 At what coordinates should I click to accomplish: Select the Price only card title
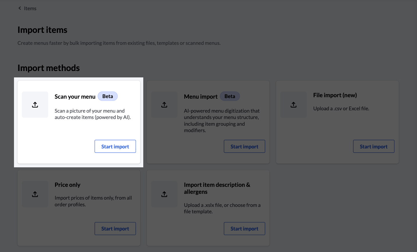click(x=67, y=185)
